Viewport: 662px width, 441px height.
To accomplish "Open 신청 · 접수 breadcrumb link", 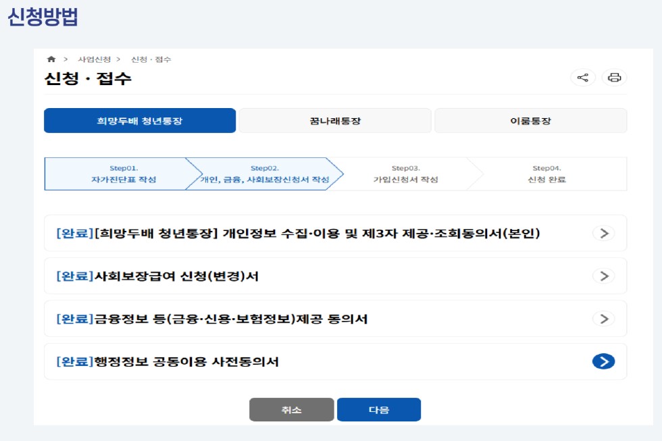I will [x=151, y=59].
